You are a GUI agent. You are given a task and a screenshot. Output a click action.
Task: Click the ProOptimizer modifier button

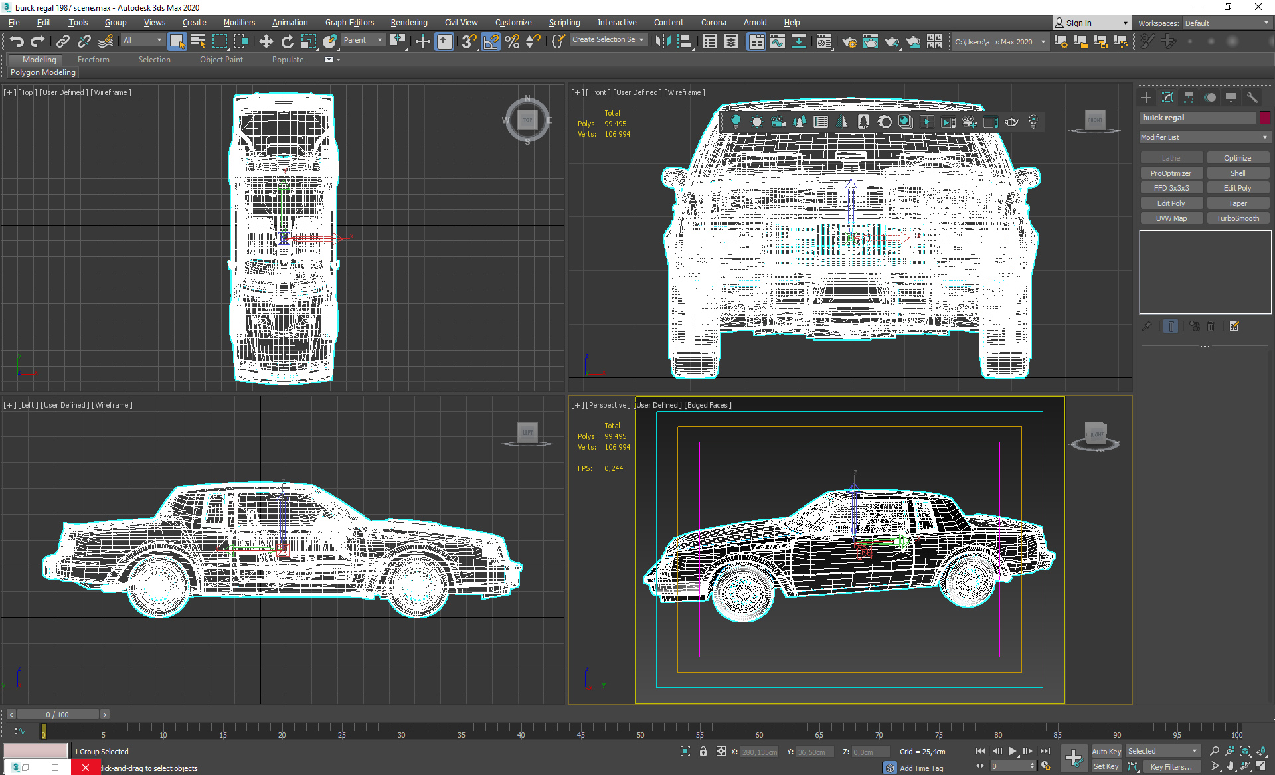tap(1171, 173)
